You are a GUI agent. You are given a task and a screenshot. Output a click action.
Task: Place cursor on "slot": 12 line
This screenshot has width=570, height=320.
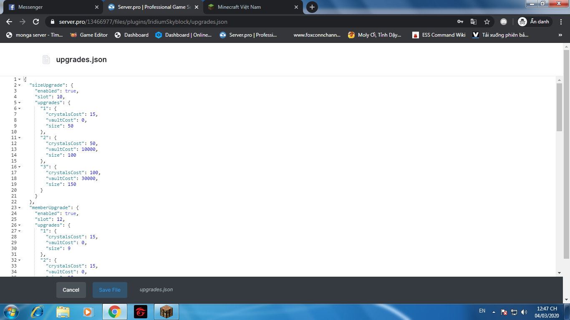tap(50, 219)
